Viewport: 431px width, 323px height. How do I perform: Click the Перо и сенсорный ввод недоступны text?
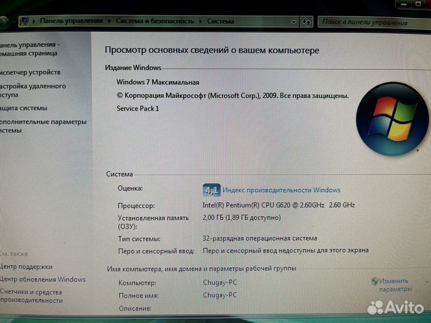(x=286, y=251)
